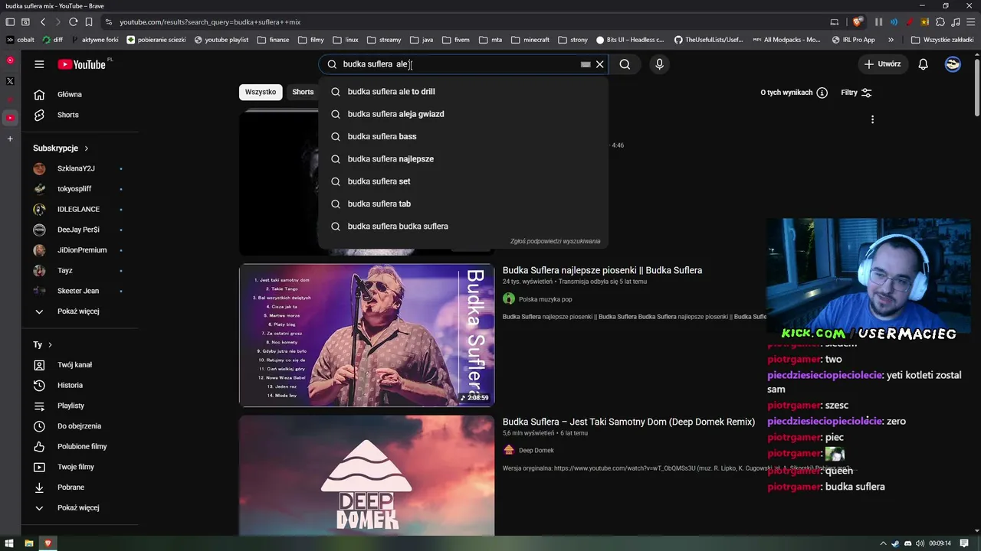Reload the page in Brave
The height and width of the screenshot is (551, 981).
[x=73, y=22]
